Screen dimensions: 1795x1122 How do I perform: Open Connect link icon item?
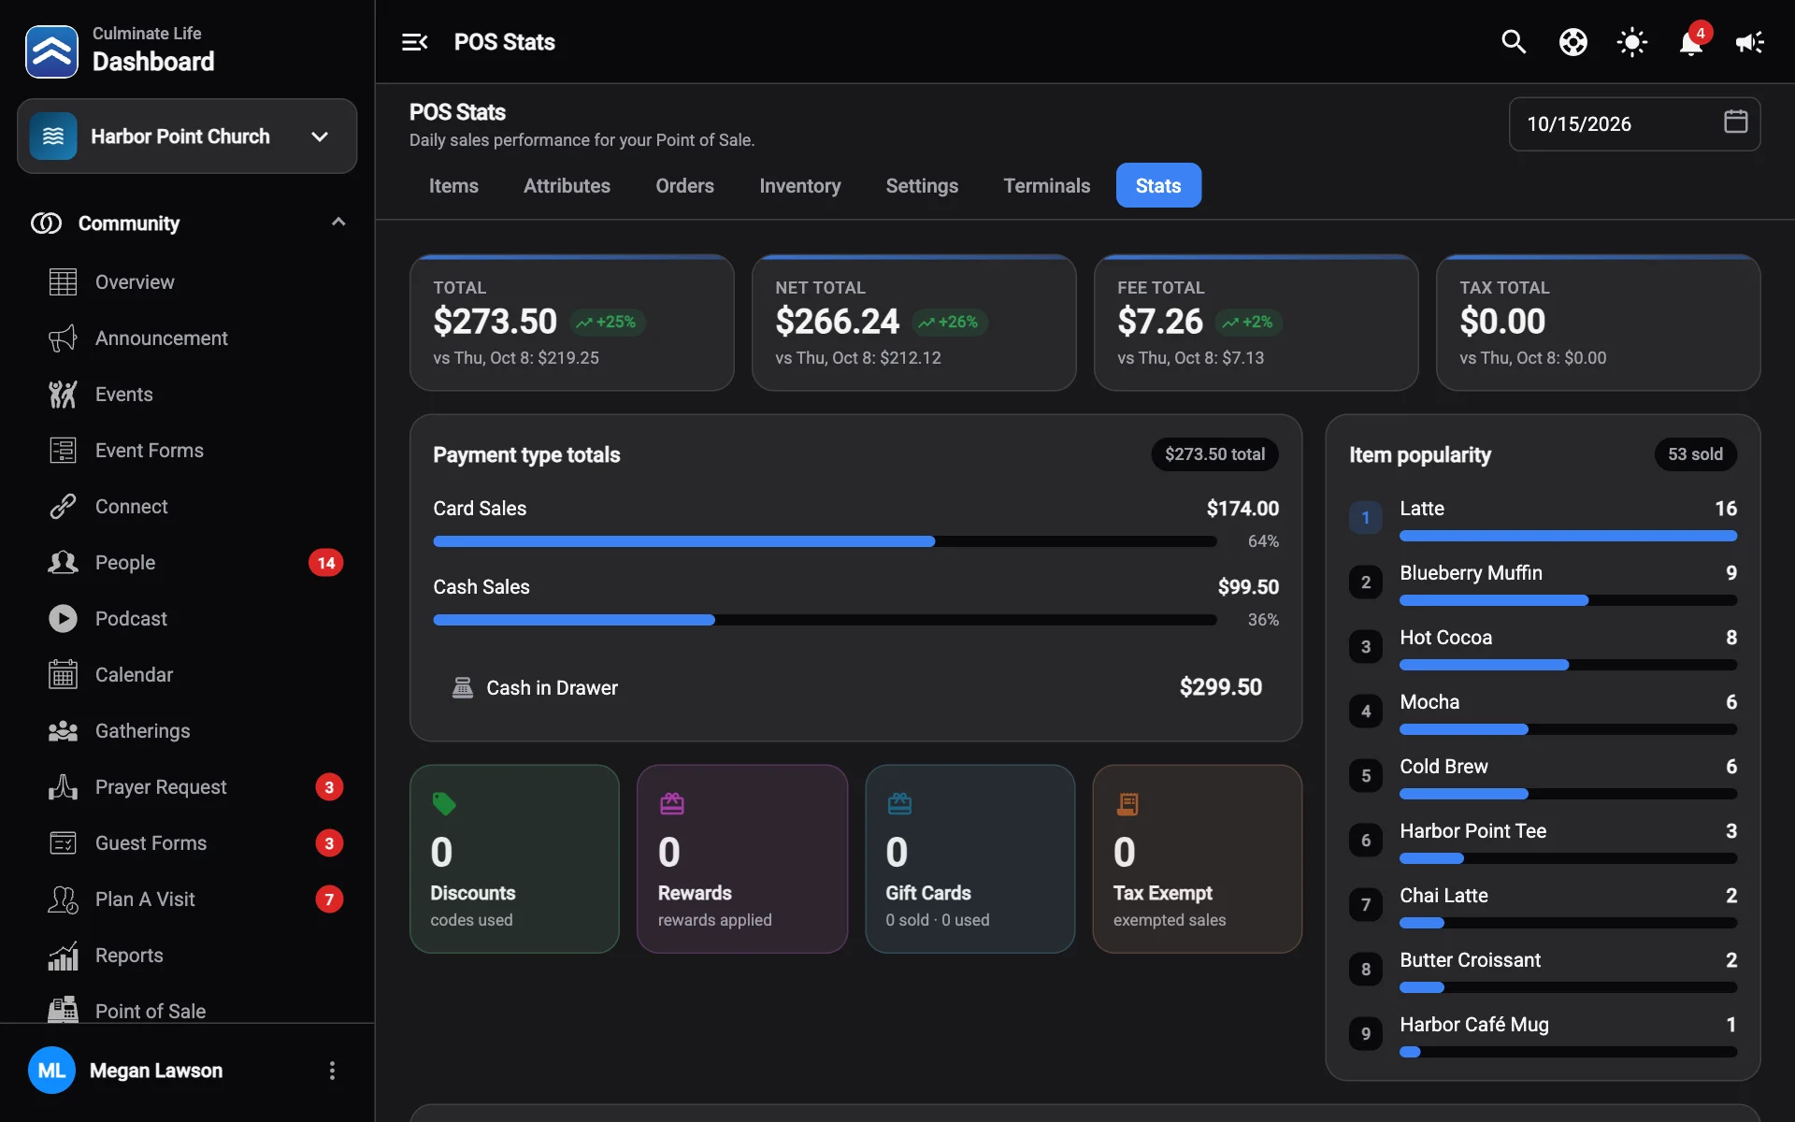point(187,507)
